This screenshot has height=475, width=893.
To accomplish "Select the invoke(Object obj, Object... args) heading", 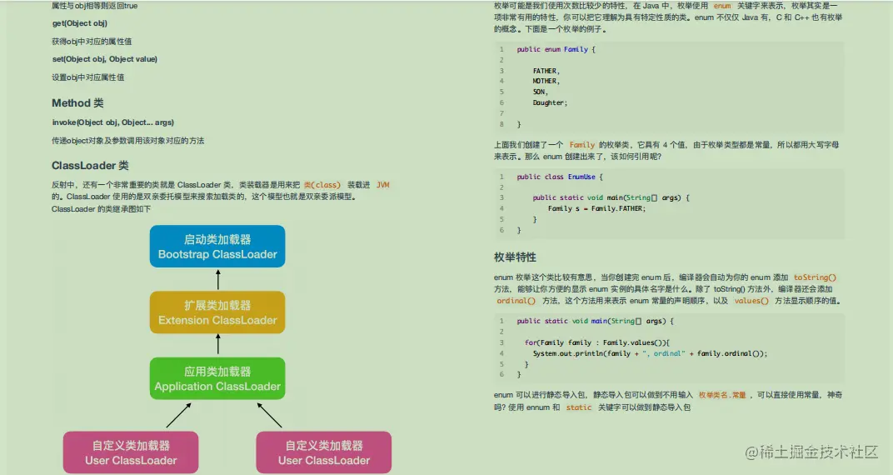I will tap(112, 122).
